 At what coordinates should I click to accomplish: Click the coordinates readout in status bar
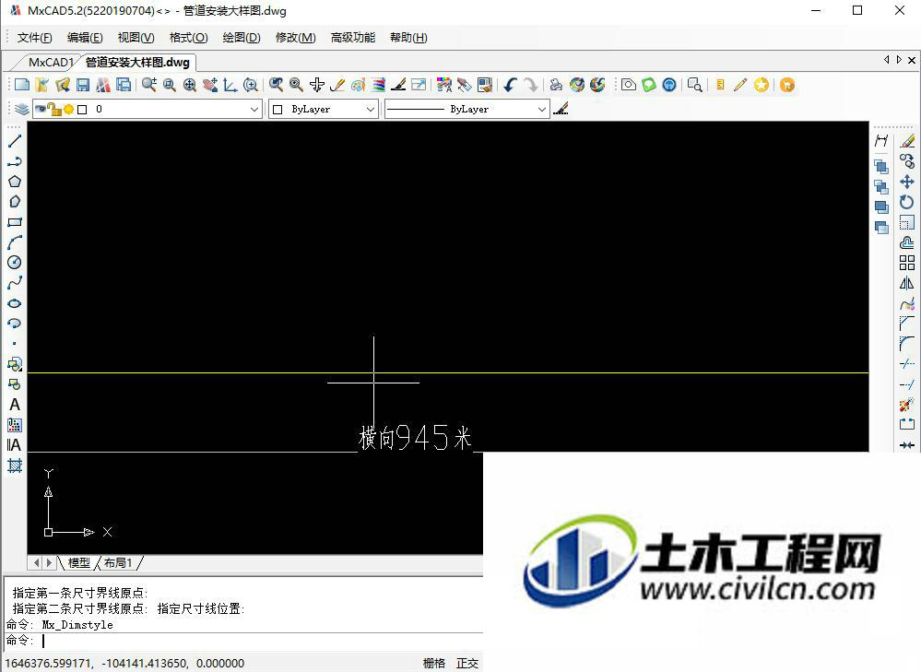tap(124, 663)
